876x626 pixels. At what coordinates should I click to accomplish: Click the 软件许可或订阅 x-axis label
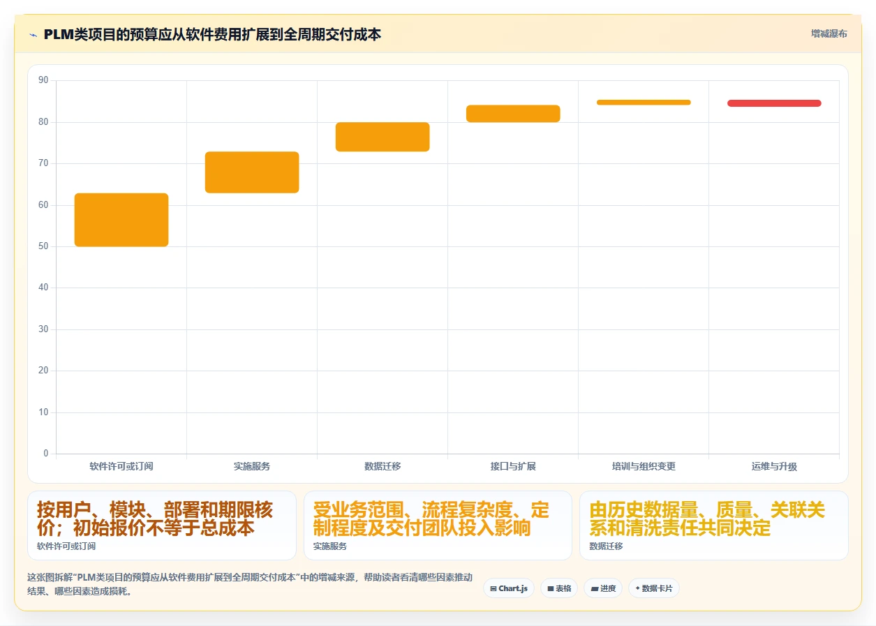tap(121, 466)
